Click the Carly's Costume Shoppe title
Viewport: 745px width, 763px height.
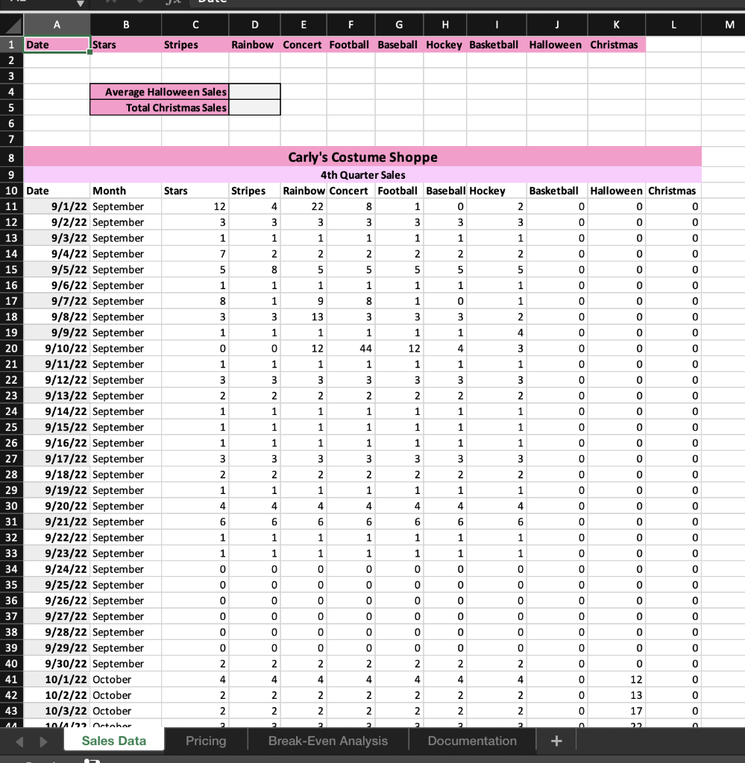(362, 157)
